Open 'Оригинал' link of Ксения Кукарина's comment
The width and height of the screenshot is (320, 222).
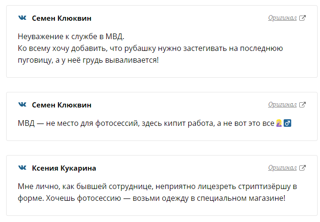(282, 168)
